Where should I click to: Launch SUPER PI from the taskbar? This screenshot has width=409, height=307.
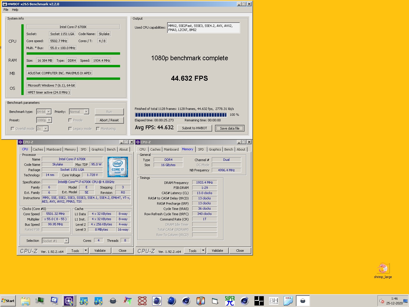(230, 301)
